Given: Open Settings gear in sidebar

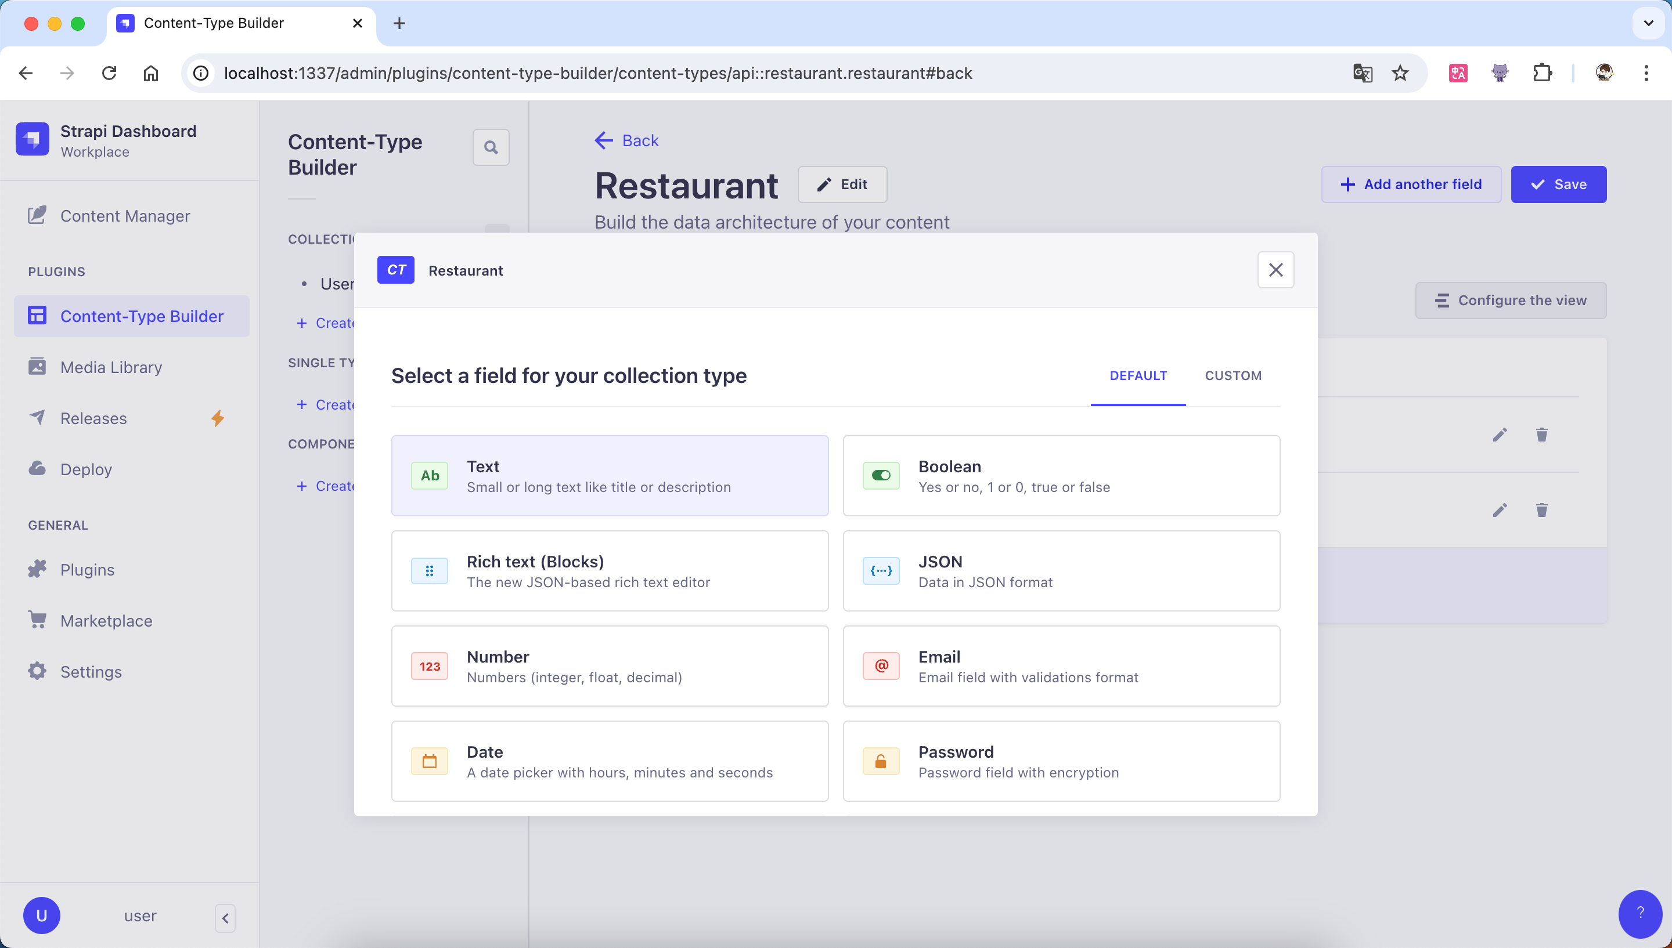Looking at the screenshot, I should pos(38,671).
